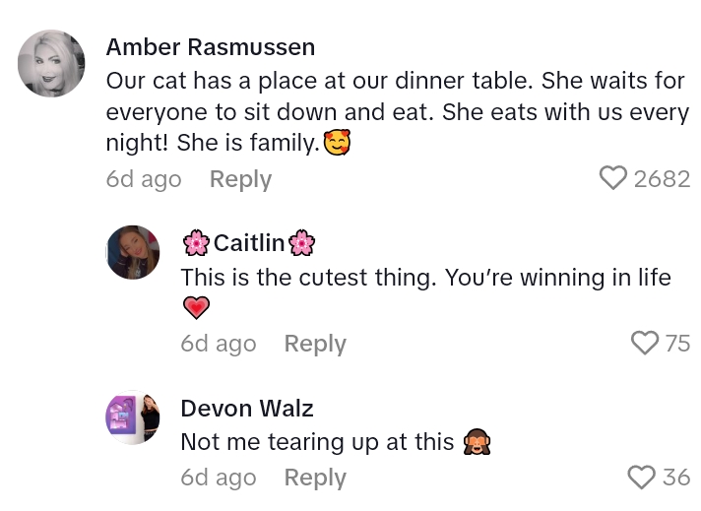Click the 75 like count on Caitlin's reply
This screenshot has width=701, height=511.
(677, 343)
